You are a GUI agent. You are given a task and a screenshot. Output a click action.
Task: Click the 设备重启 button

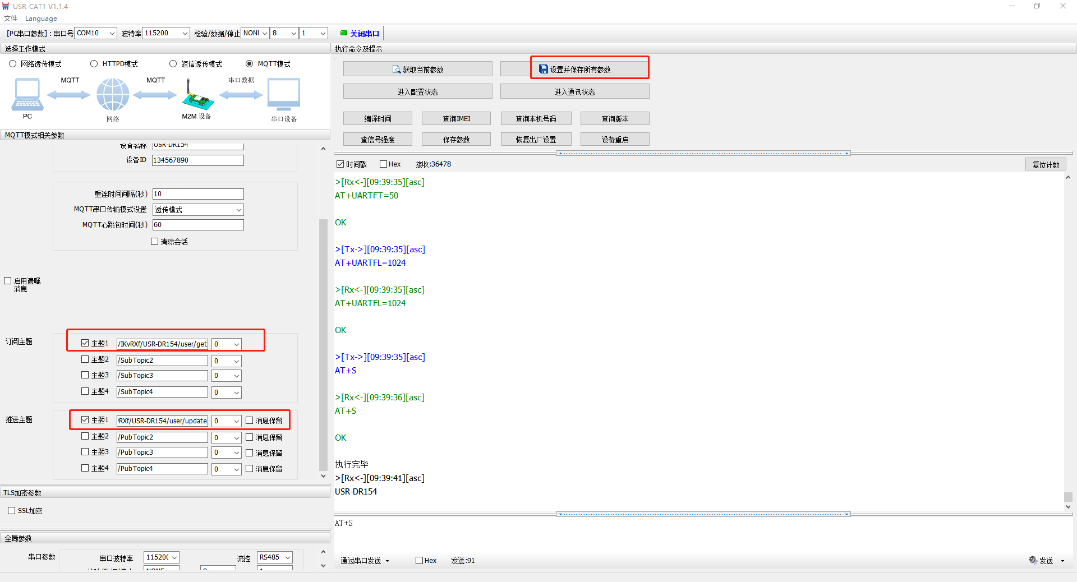615,140
